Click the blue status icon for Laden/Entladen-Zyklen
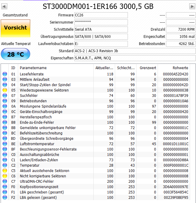The image size is (196, 203). (5, 160)
